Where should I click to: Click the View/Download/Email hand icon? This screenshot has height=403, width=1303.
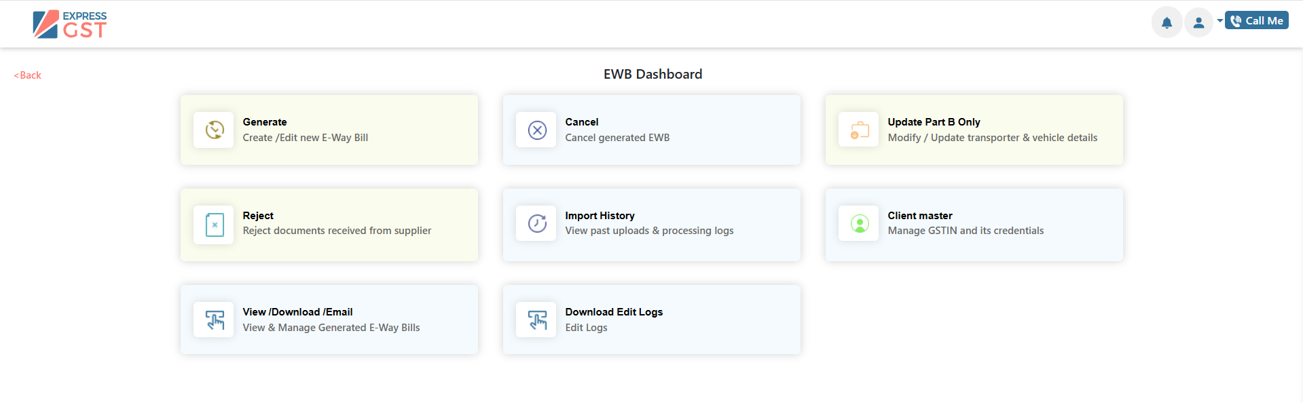click(214, 320)
